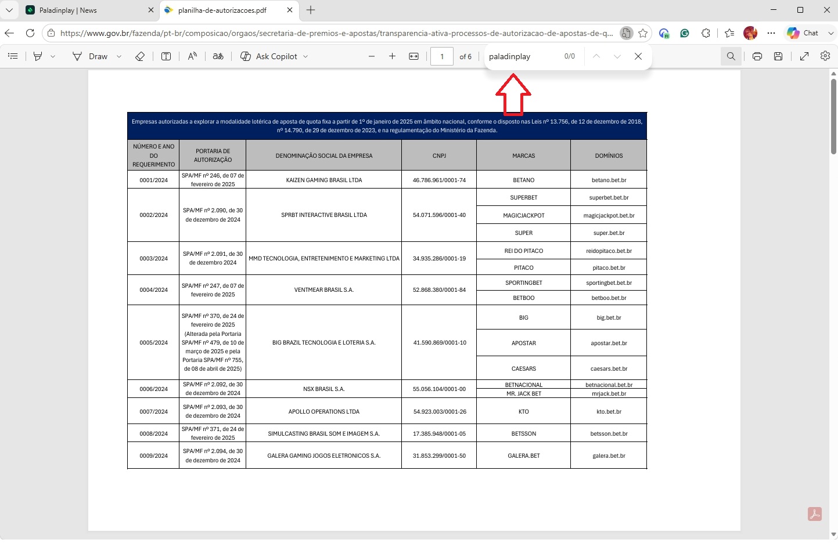Click the CNPJ 52.868.380/0001-84 cell
Image resolution: width=838 pixels, height=543 pixels.
point(439,289)
